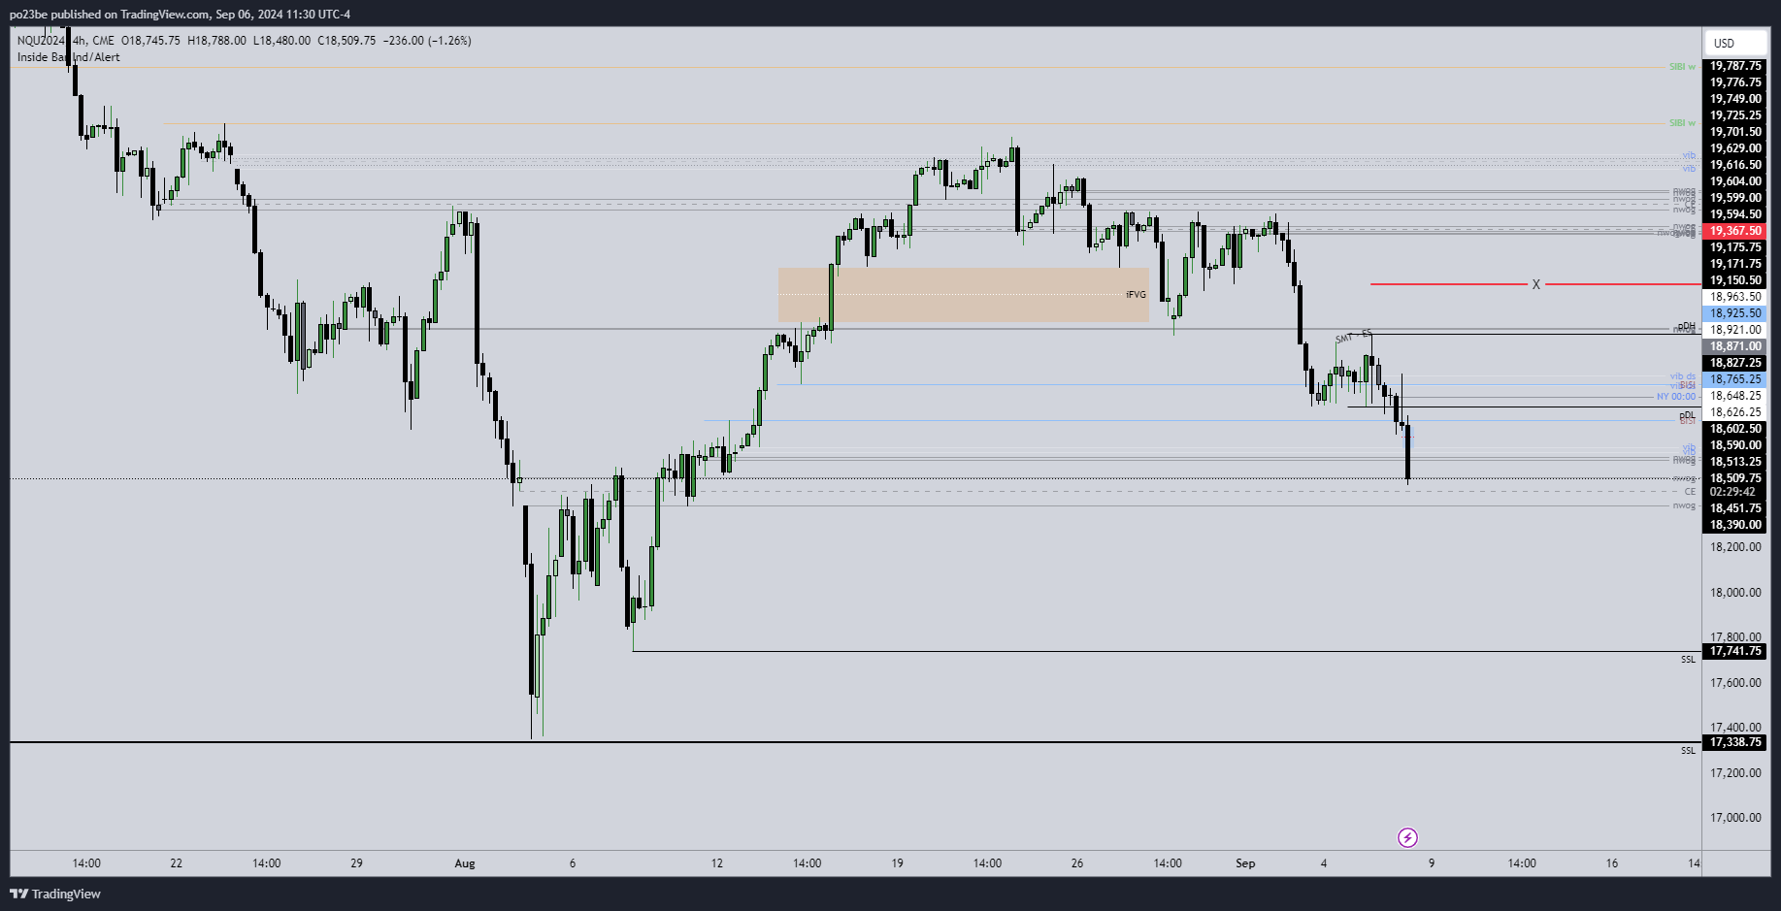Click the NQU2024 symbol legend title

click(x=41, y=41)
